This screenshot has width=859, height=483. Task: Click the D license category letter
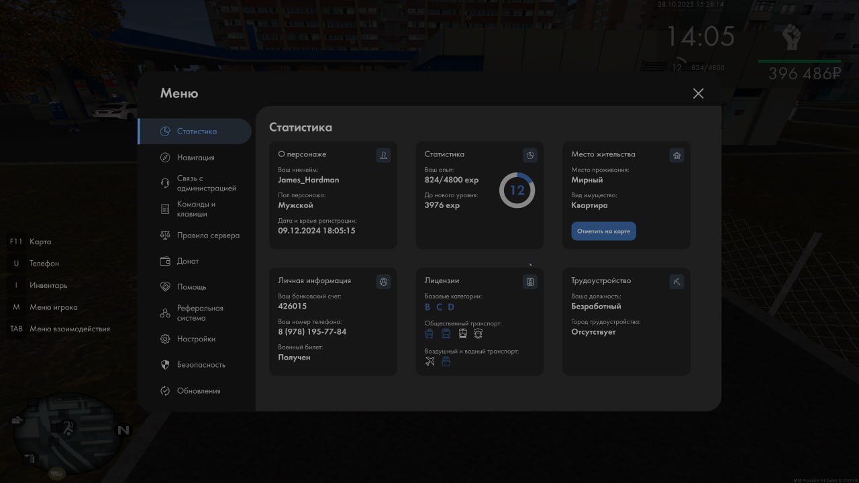[x=451, y=307]
